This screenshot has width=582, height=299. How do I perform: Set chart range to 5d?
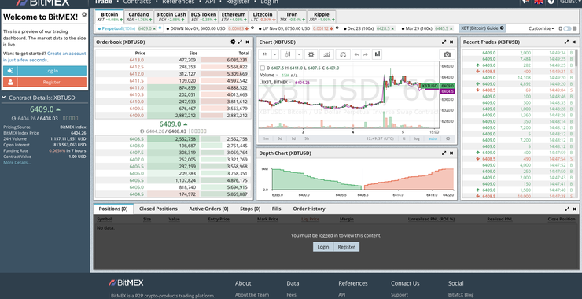coord(280,138)
